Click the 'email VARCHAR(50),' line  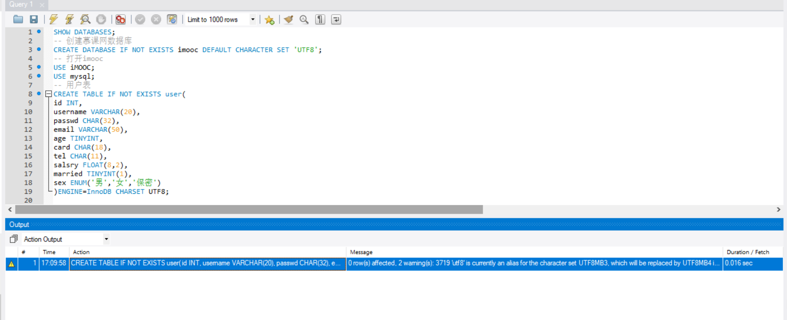[x=91, y=130]
